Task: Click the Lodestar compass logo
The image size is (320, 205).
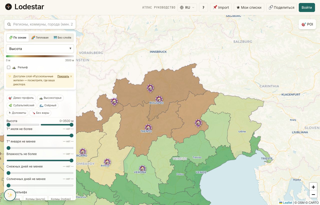Action: (8, 7)
